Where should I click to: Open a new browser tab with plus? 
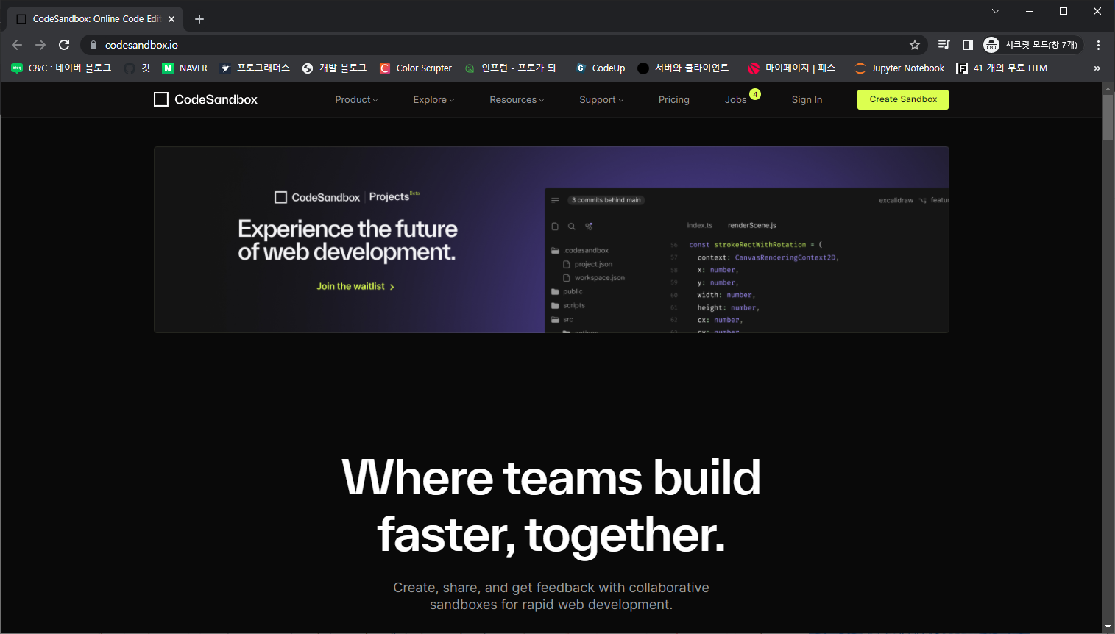click(199, 19)
